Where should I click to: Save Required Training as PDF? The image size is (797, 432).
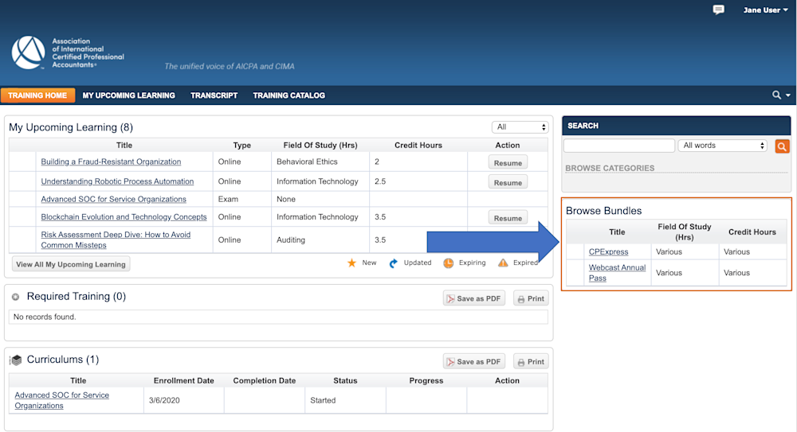[473, 298]
